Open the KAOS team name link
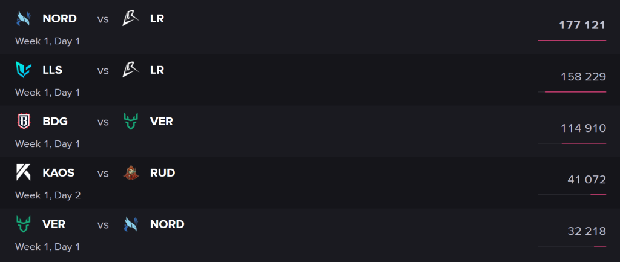 (x=59, y=172)
